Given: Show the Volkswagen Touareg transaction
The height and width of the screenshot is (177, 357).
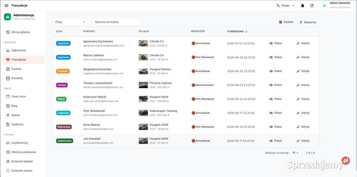Looking at the screenshot, I should coord(276,113).
